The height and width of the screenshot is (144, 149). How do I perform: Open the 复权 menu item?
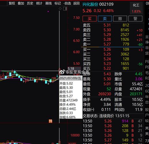(x=12, y=3)
